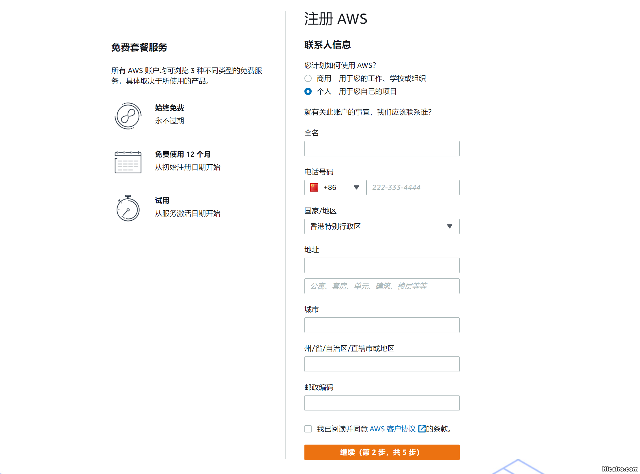
Task: Click the China flag in the phone code selector
Action: [314, 187]
